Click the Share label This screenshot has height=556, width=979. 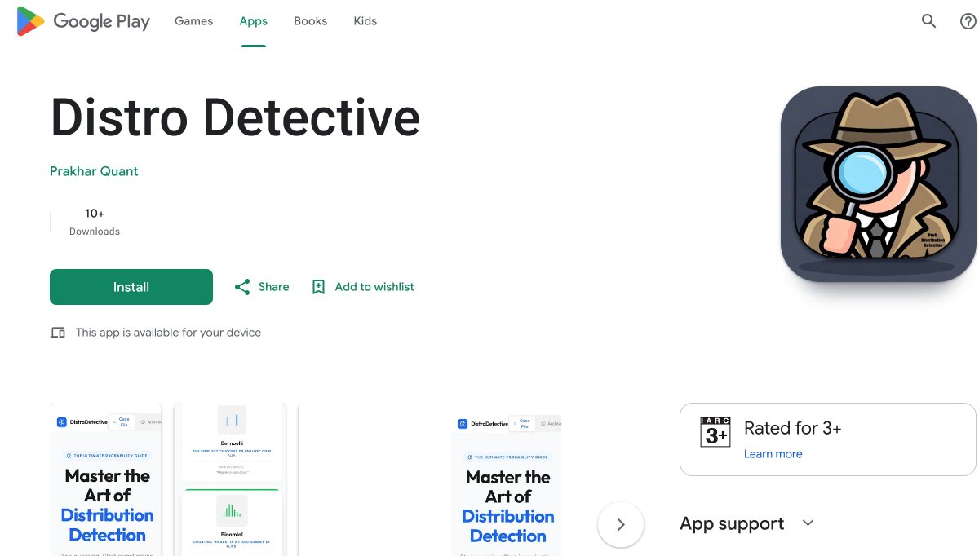274,287
